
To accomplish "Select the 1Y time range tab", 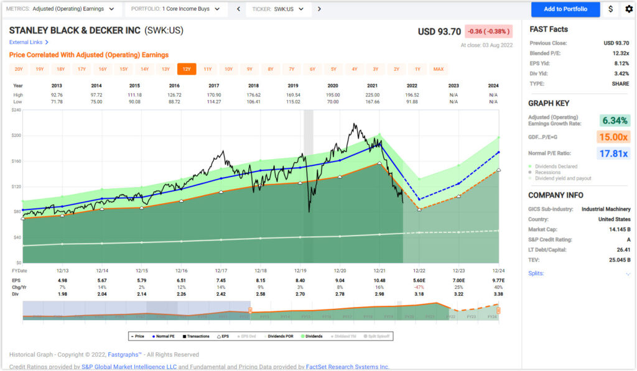I will tap(417, 69).
